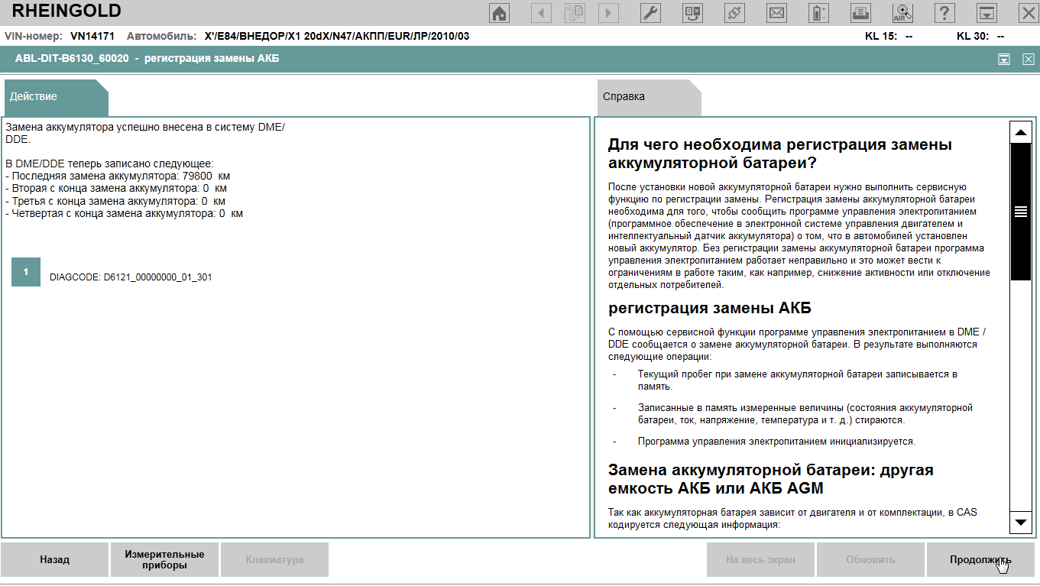This screenshot has height=586, width=1040.
Task: Click the На весь экран button
Action: tap(760, 559)
